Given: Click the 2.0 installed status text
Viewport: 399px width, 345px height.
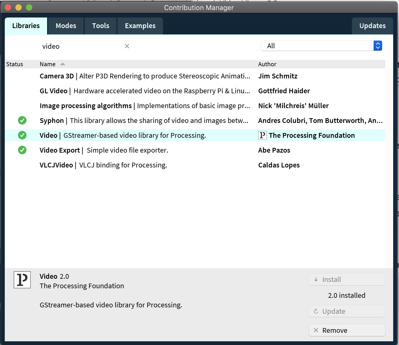Looking at the screenshot, I should point(347,295).
